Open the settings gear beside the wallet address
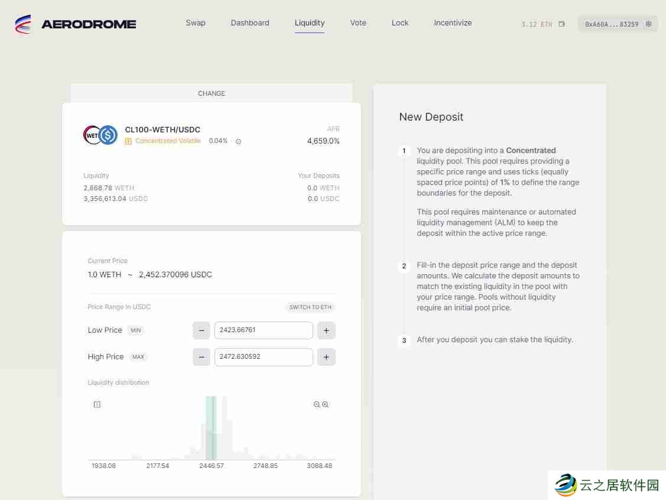 [648, 24]
